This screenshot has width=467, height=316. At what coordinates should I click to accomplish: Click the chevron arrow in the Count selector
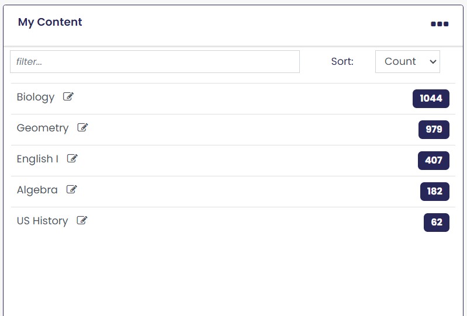433,61
